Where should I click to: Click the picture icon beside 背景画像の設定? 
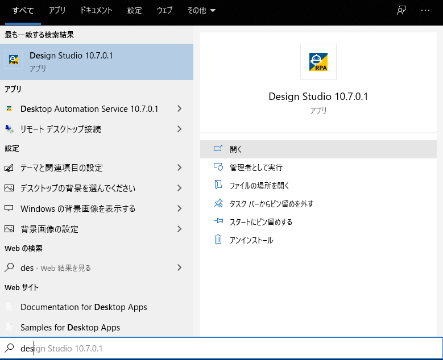(x=9, y=229)
